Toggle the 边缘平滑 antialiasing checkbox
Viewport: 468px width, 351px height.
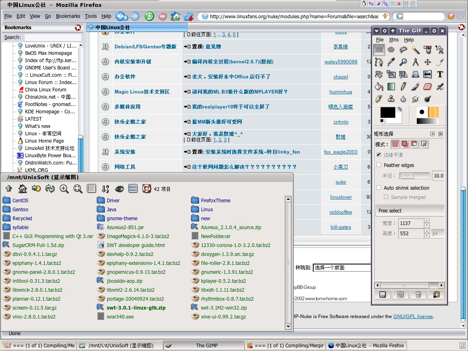coord(379,155)
